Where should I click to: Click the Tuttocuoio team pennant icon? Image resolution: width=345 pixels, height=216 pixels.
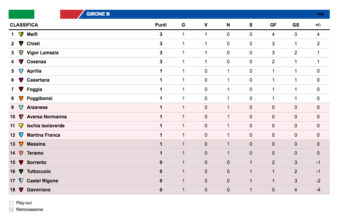tap(21, 171)
